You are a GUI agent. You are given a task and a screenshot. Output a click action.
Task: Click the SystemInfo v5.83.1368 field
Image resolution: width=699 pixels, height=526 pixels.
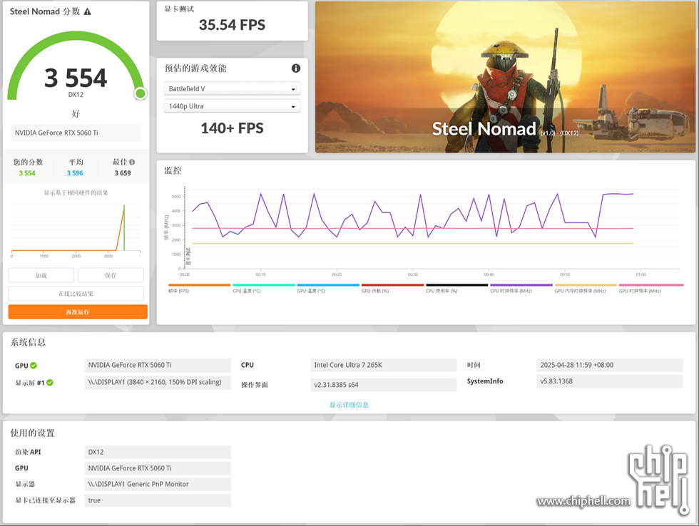click(610, 381)
